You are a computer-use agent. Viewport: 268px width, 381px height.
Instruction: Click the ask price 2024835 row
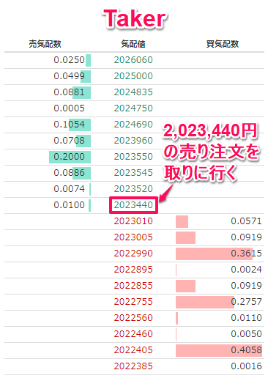(133, 92)
